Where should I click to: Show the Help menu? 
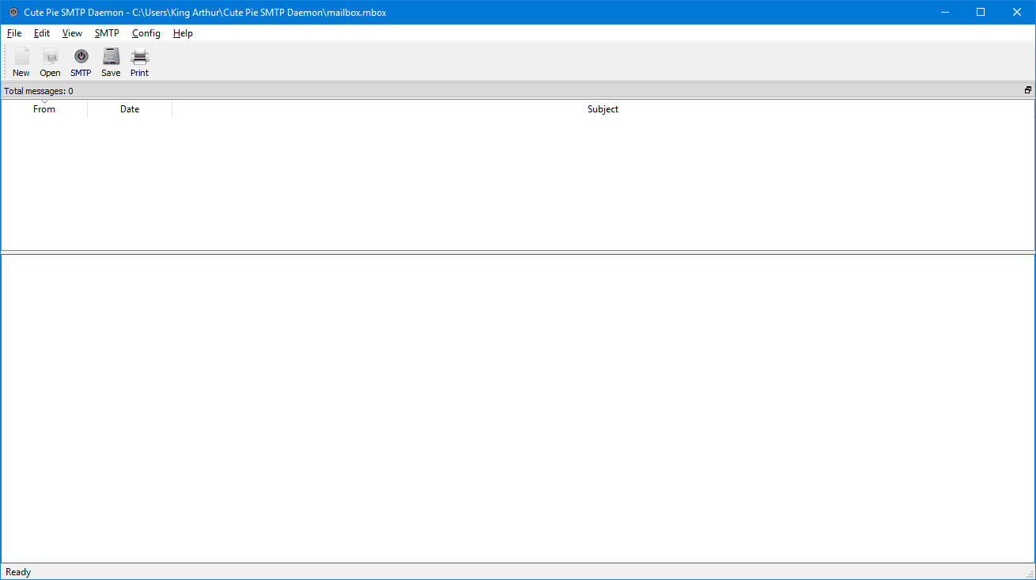point(183,33)
